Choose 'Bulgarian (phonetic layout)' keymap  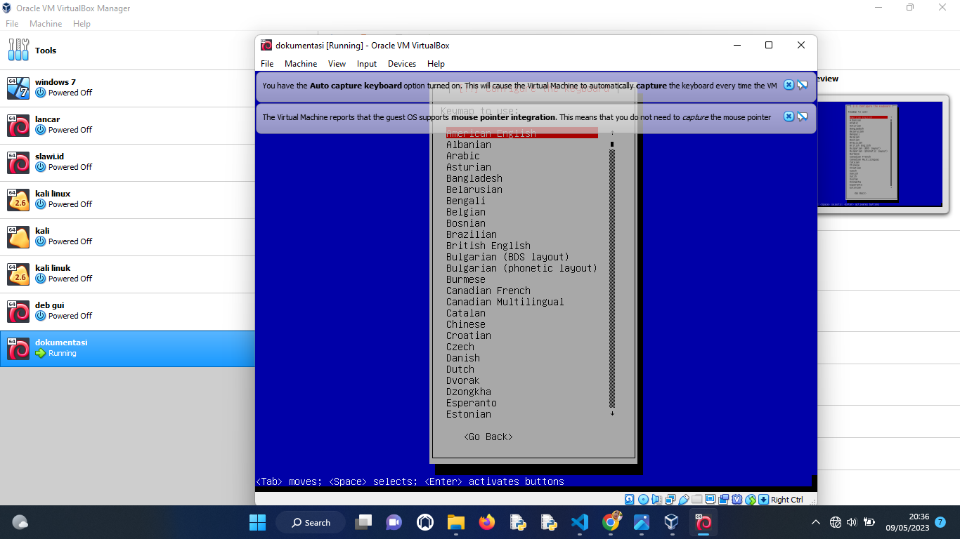[522, 268]
